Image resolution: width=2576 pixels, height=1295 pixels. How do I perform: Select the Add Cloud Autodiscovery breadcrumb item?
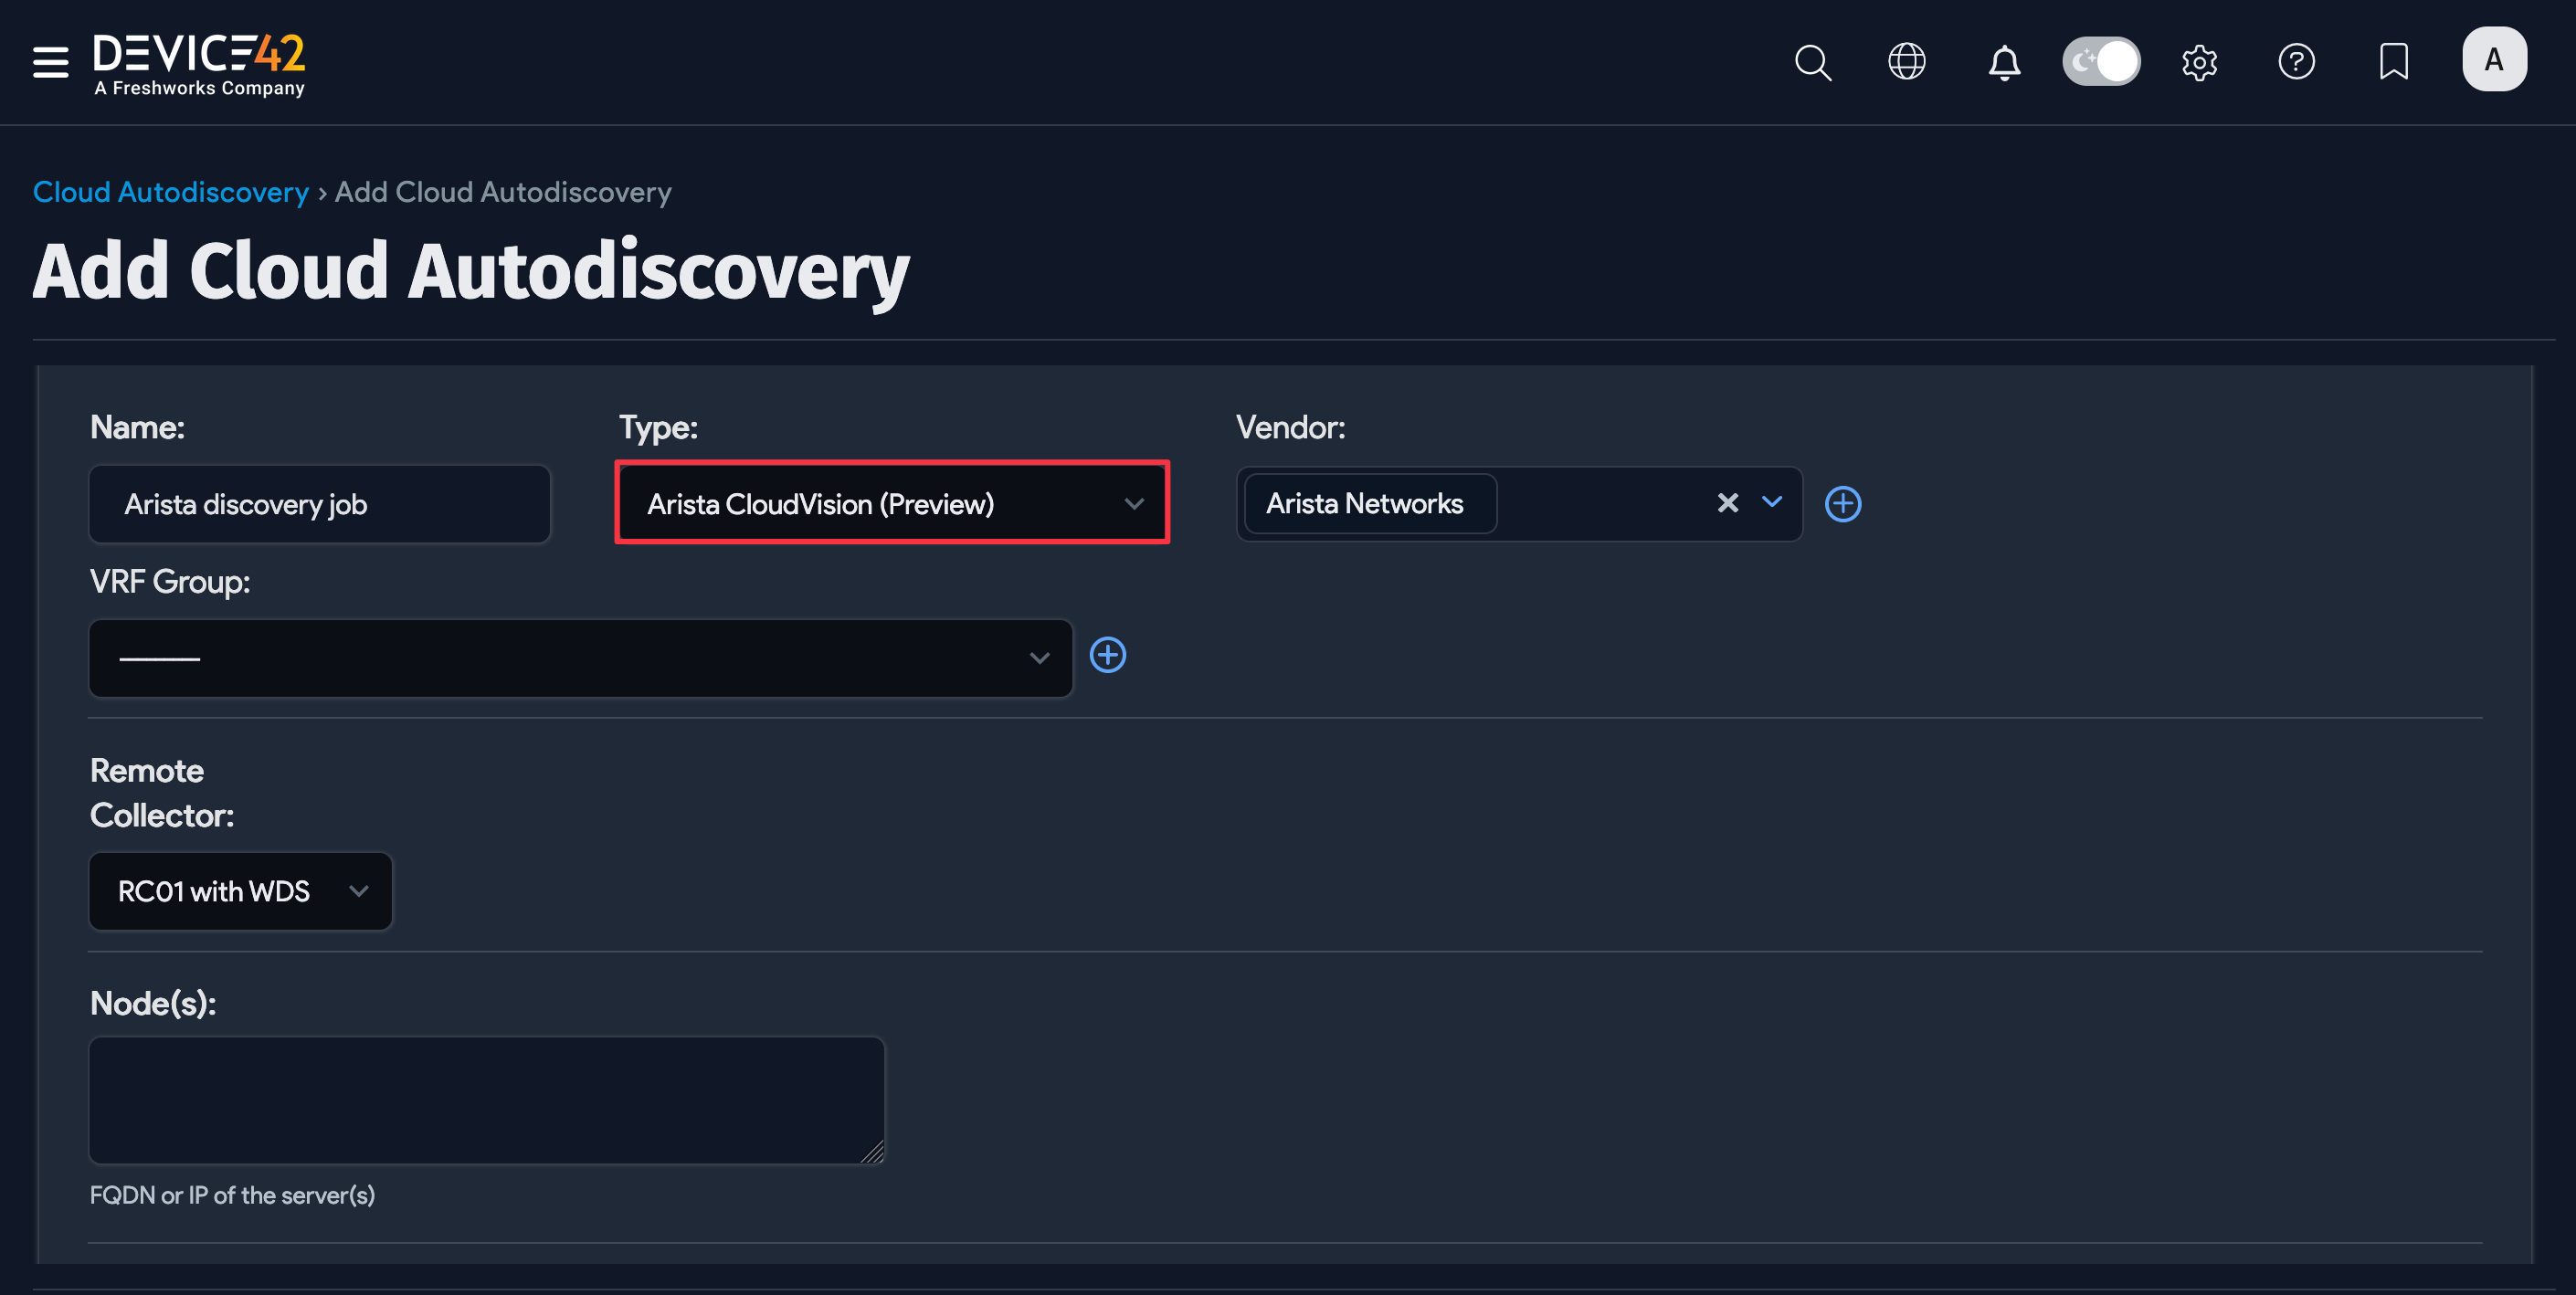502,191
